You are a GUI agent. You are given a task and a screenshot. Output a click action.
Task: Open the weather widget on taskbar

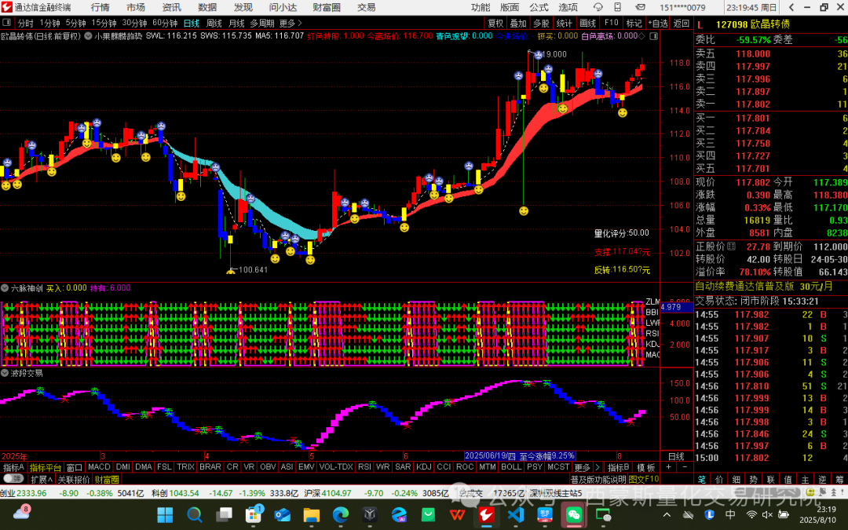pyautogui.click(x=22, y=513)
